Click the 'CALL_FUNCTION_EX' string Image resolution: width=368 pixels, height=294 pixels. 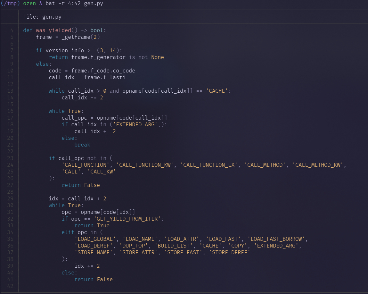pyautogui.click(x=210, y=165)
